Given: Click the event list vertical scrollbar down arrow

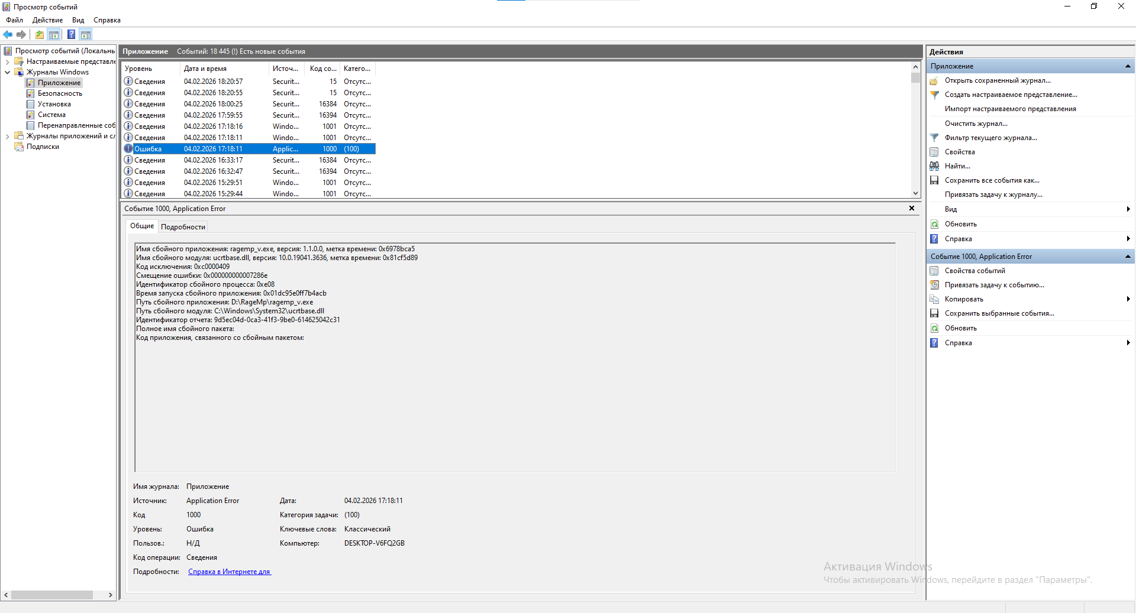Looking at the screenshot, I should [915, 193].
